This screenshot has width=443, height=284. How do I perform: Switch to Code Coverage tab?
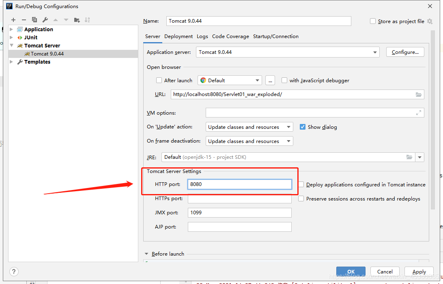click(230, 36)
